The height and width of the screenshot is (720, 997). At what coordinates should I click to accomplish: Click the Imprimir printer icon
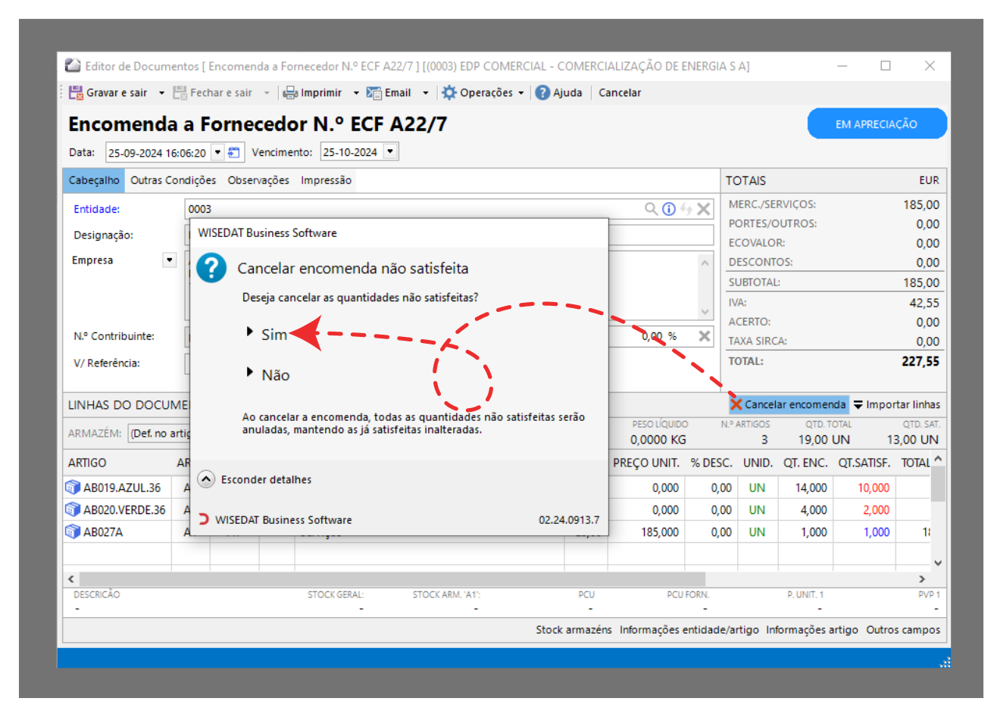pyautogui.click(x=290, y=93)
